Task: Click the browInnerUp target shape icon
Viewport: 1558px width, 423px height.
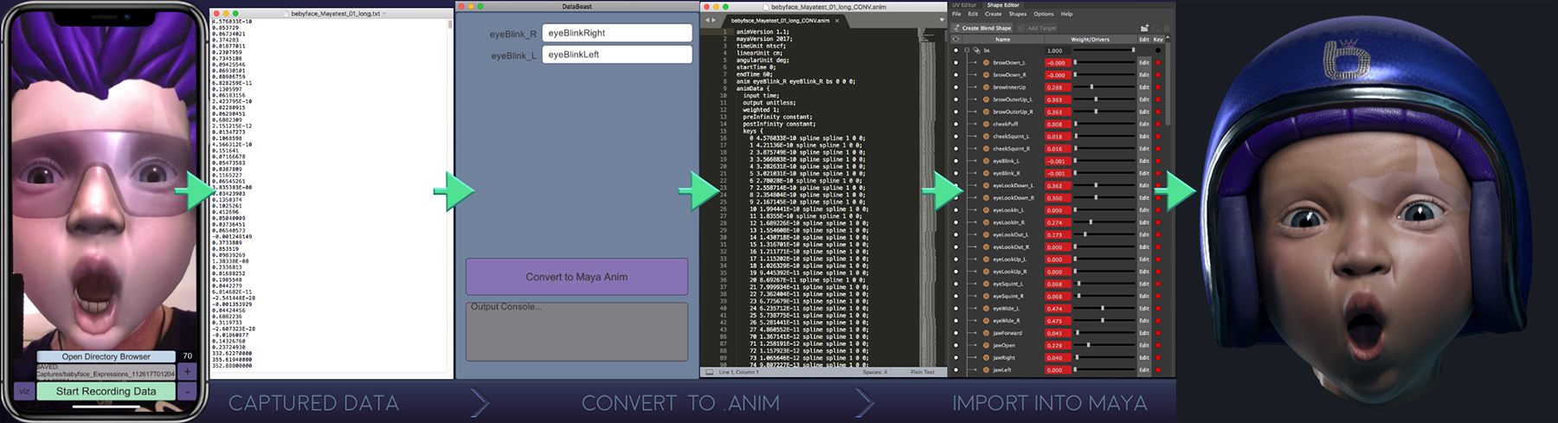Action: (x=986, y=87)
